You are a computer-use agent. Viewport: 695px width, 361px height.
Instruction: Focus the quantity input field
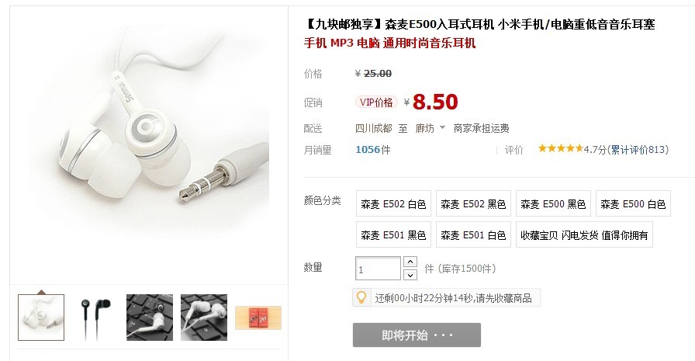(378, 269)
